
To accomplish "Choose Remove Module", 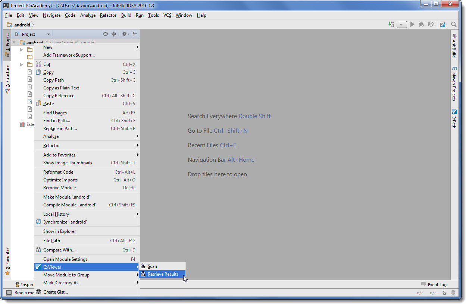I will [x=87, y=188].
